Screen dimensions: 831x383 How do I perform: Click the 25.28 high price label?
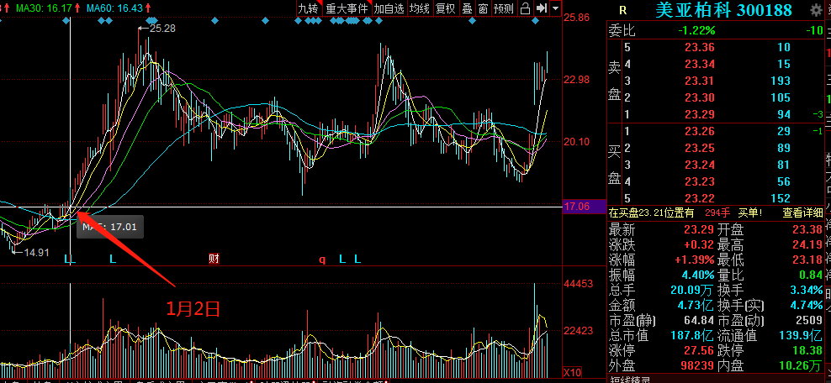point(162,29)
